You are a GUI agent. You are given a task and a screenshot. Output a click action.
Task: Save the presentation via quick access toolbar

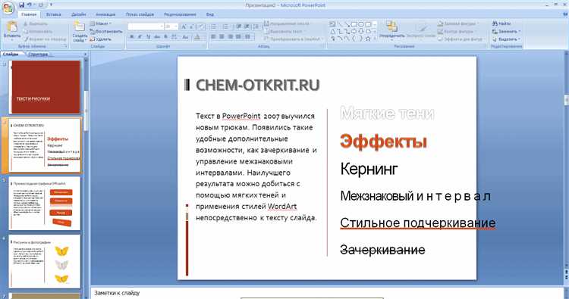pos(22,5)
